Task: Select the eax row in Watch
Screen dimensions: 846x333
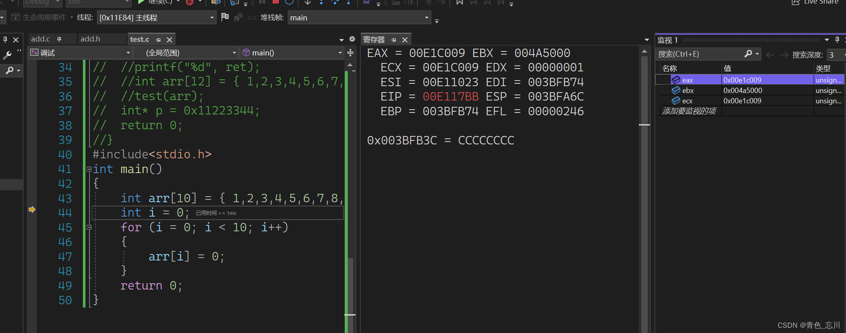Action: click(750, 80)
